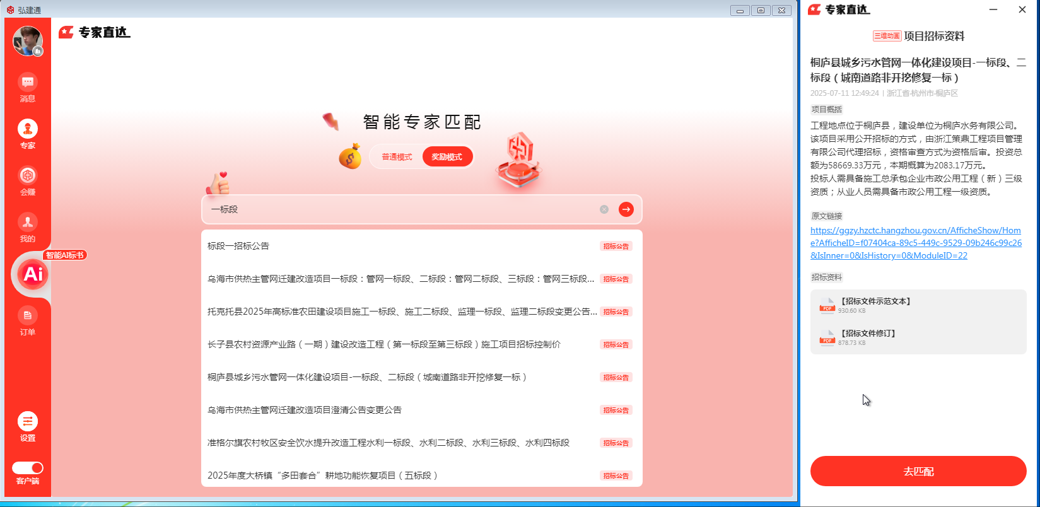Open the 智能AI标书 Ai button
This screenshot has height=507, width=1040.
(x=33, y=274)
